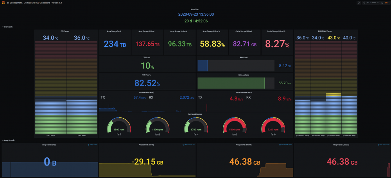Open the Fan Speed Gauges panel title menu

[x=195, y=114]
